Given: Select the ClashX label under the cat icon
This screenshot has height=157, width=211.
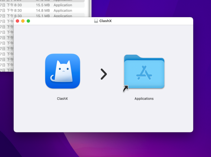Looking at the screenshot, I should [x=62, y=99].
